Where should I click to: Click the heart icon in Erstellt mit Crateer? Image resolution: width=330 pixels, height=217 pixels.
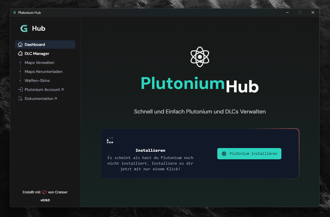[45, 192]
